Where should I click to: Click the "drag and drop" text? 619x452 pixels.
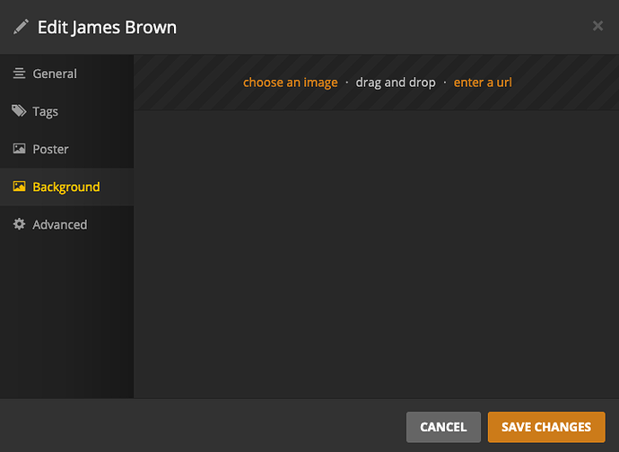[396, 83]
